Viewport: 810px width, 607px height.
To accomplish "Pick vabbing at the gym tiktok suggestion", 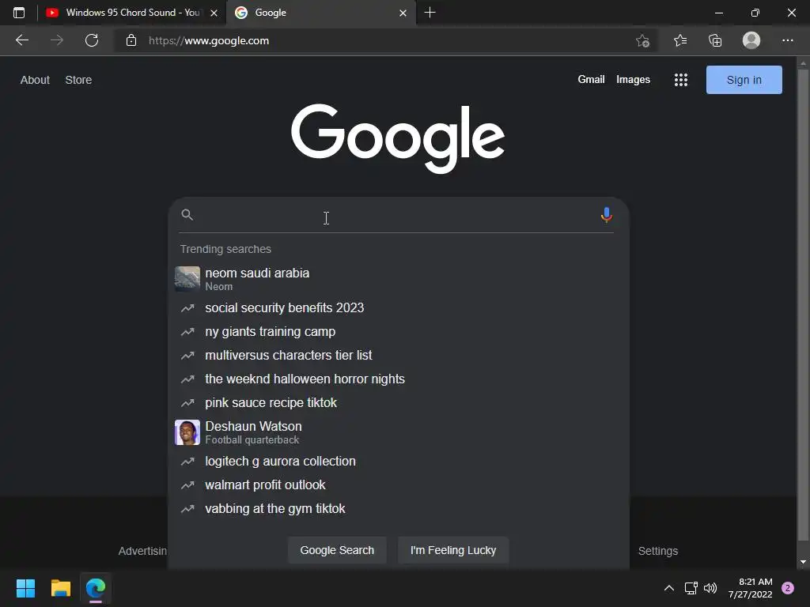I will (399, 508).
